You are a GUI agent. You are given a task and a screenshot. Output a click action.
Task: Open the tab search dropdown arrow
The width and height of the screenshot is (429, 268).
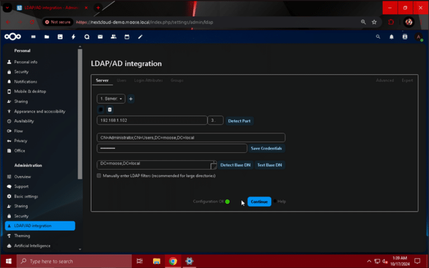pyautogui.click(x=7, y=8)
